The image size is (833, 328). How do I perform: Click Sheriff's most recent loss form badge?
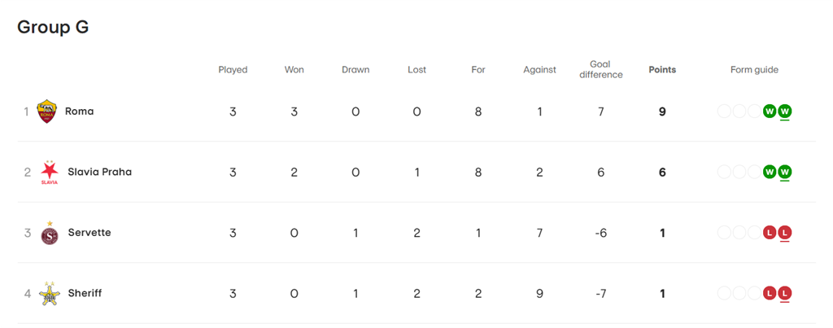tap(785, 293)
